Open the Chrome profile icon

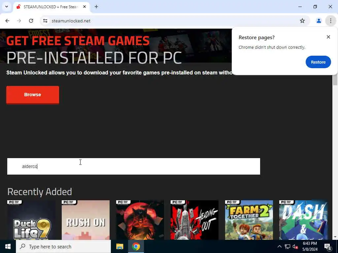(319, 21)
